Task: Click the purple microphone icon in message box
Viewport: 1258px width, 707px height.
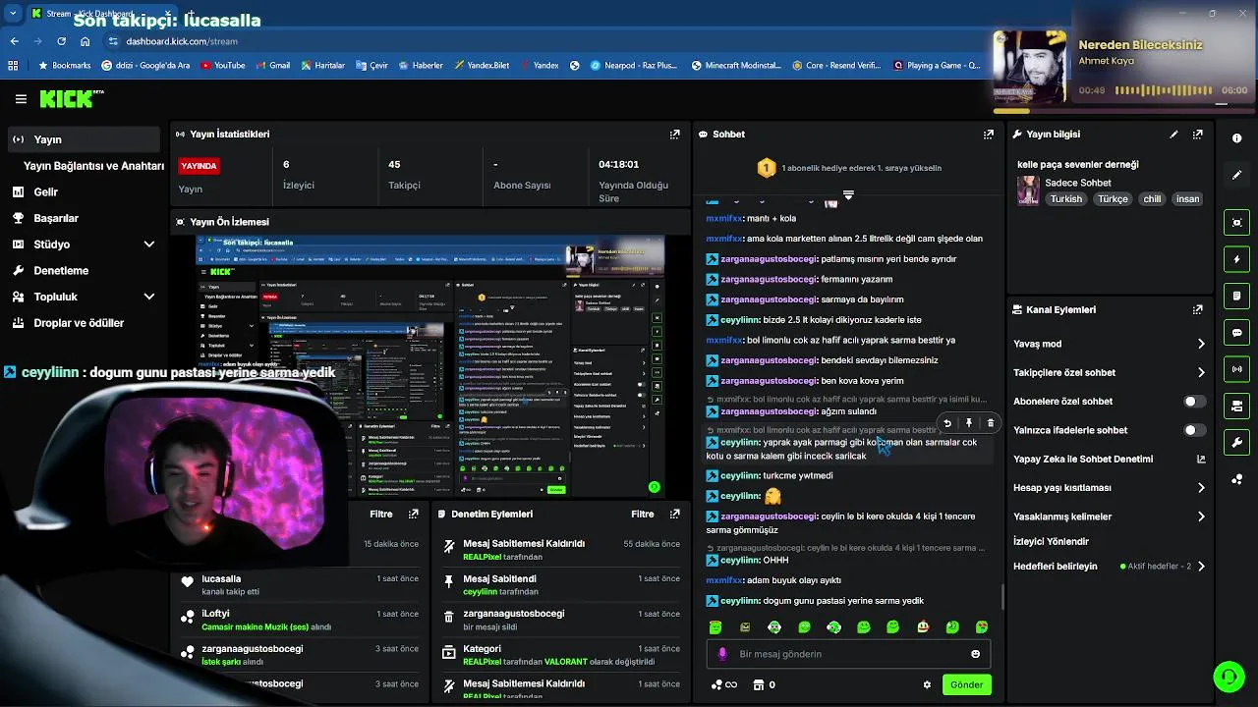Action: 722,654
